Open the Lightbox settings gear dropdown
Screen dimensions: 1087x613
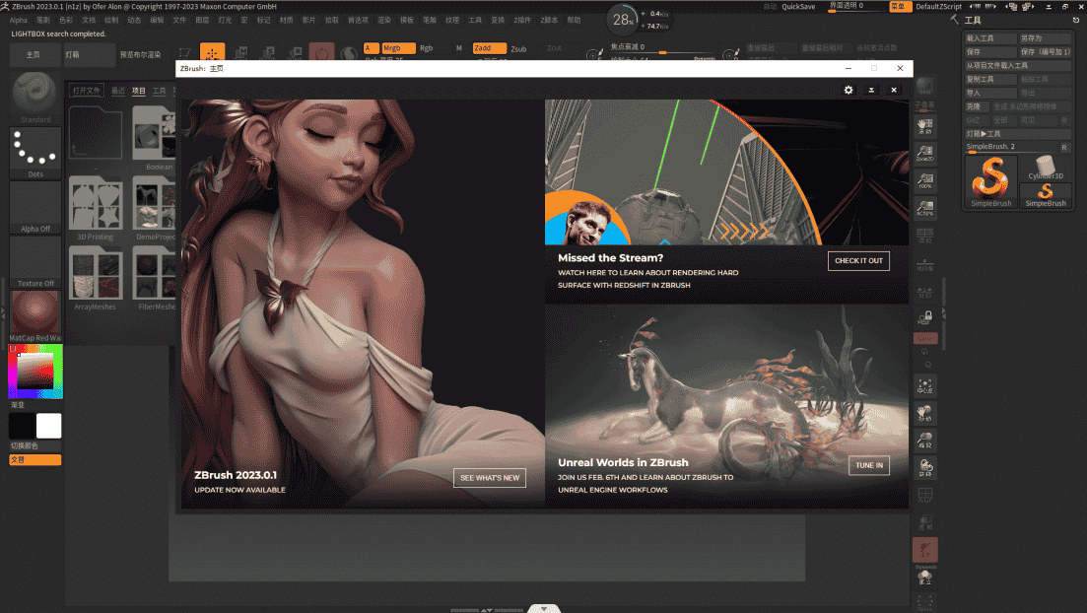point(849,89)
